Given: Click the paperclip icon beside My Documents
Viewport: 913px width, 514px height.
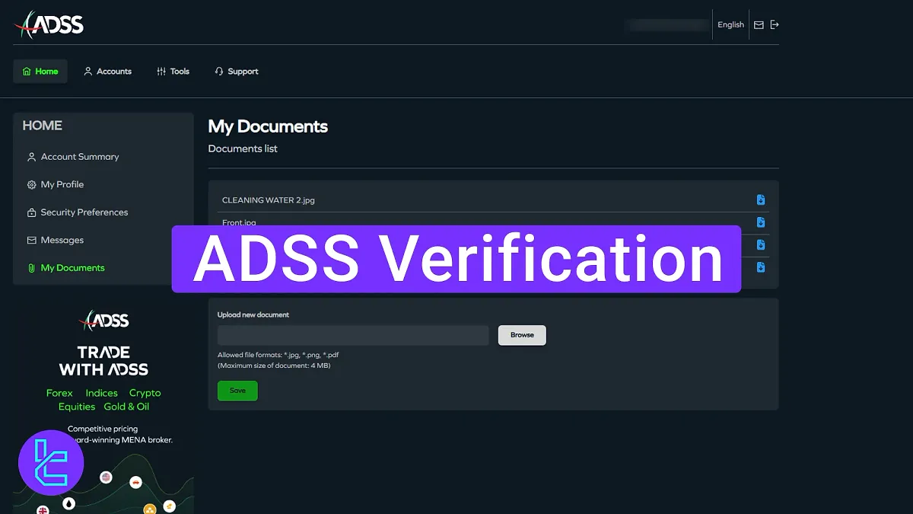Looking at the screenshot, I should coord(31,267).
